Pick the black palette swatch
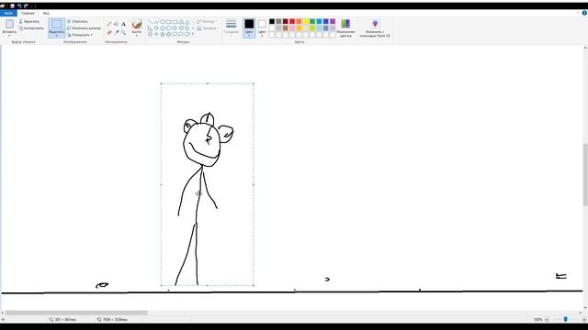 pyautogui.click(x=272, y=22)
